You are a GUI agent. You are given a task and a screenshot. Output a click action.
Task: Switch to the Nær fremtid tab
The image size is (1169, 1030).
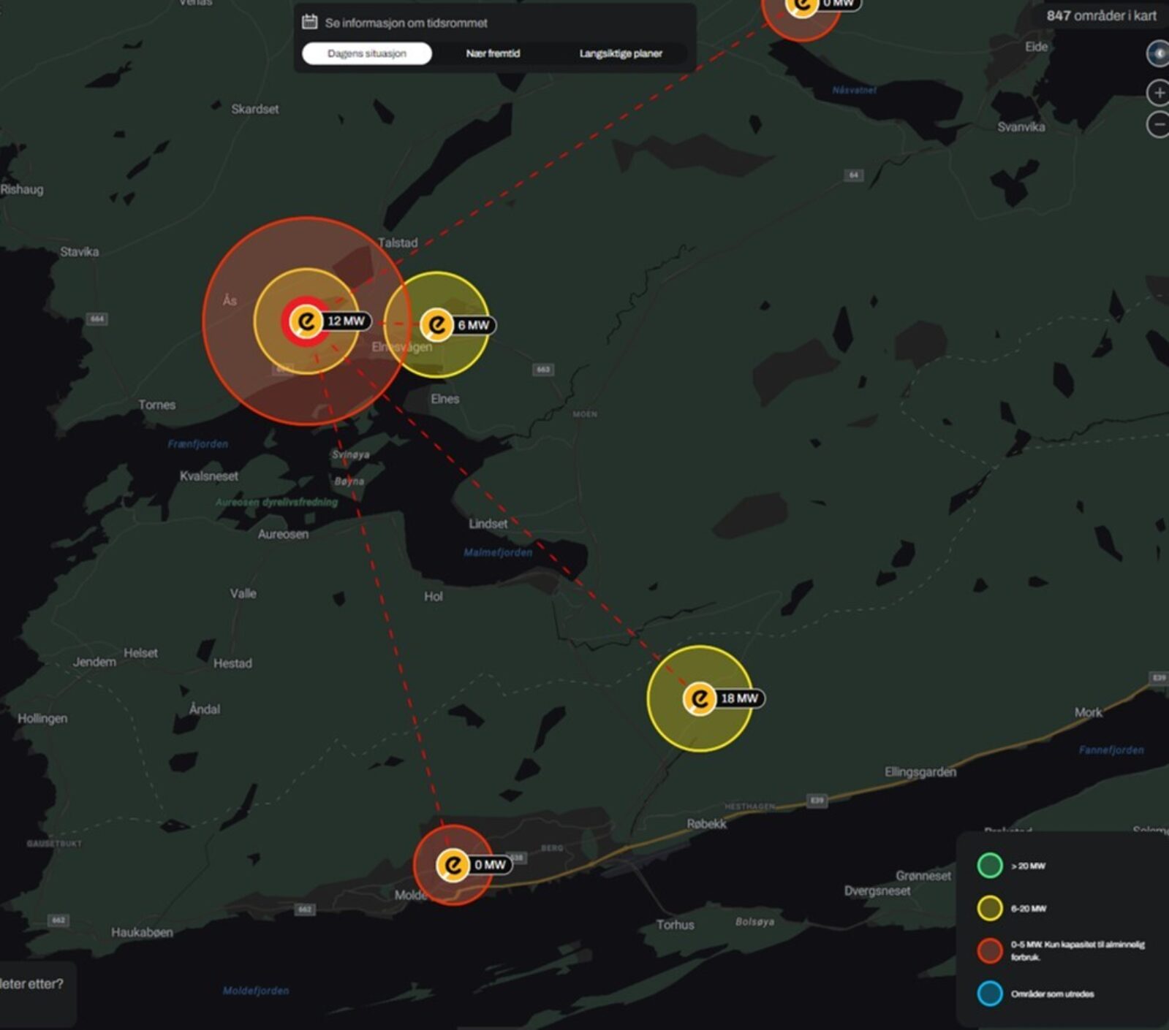(493, 53)
